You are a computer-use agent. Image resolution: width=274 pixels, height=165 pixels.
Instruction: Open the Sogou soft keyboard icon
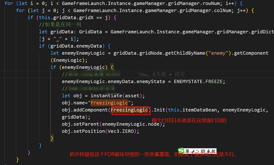(x=203, y=151)
